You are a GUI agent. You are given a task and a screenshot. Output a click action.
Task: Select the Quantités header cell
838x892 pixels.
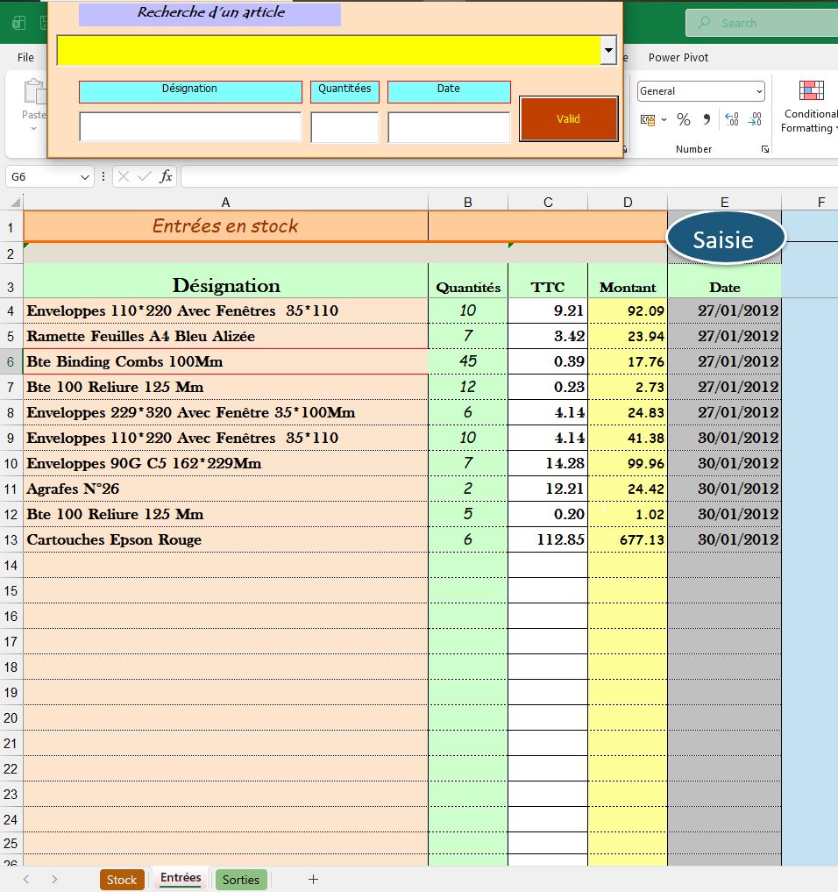[x=468, y=281]
